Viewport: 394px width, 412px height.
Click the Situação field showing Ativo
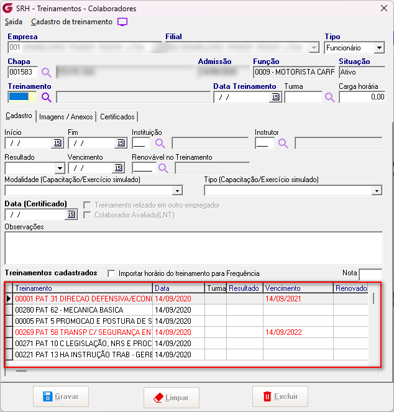[x=362, y=72]
